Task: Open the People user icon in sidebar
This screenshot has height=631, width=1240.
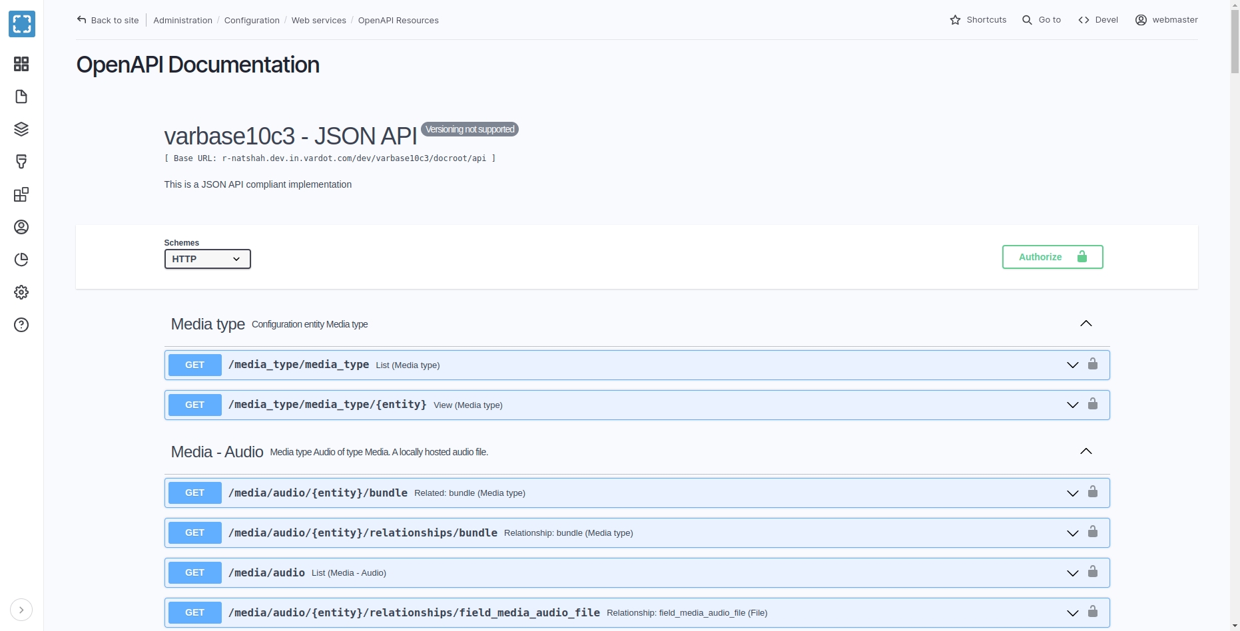Action: pyautogui.click(x=21, y=227)
